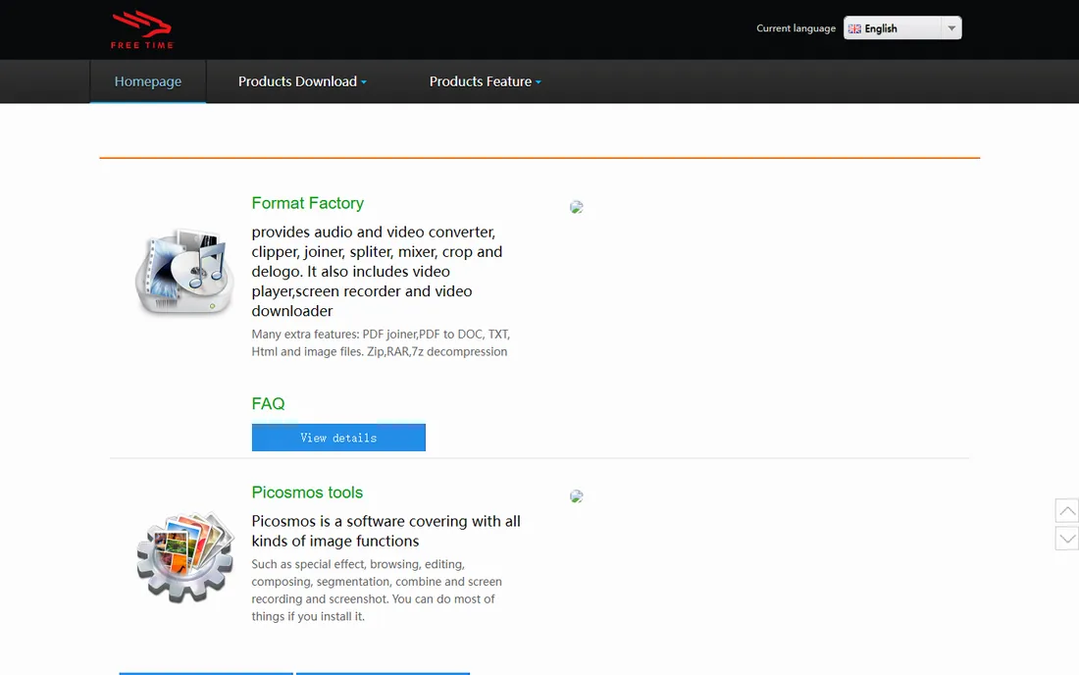Screen dimensions: 1079x675
Task: Click the 'Many extra features' paragraph
Action: (381, 342)
